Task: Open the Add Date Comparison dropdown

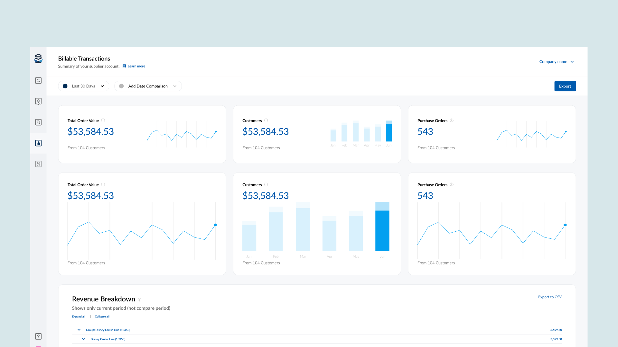Action: [x=148, y=86]
